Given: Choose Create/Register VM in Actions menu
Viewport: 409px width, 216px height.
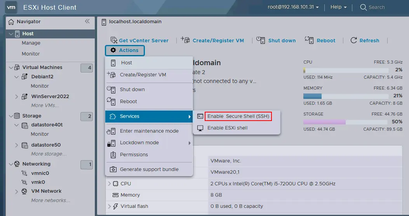Looking at the screenshot, I should click(149, 75).
